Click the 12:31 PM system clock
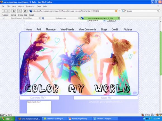The height and width of the screenshot is (121, 162). [156, 119]
